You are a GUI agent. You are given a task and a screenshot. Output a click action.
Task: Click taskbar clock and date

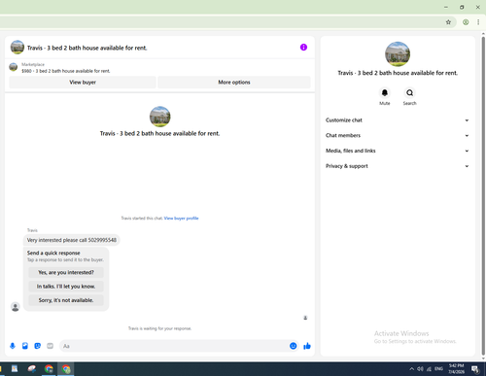pos(456,369)
